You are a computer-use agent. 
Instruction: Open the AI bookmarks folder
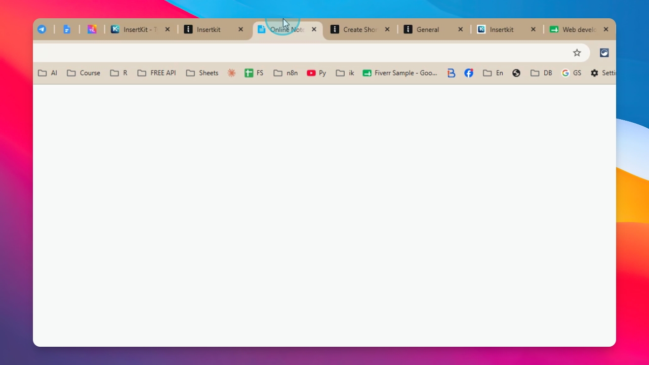(48, 73)
